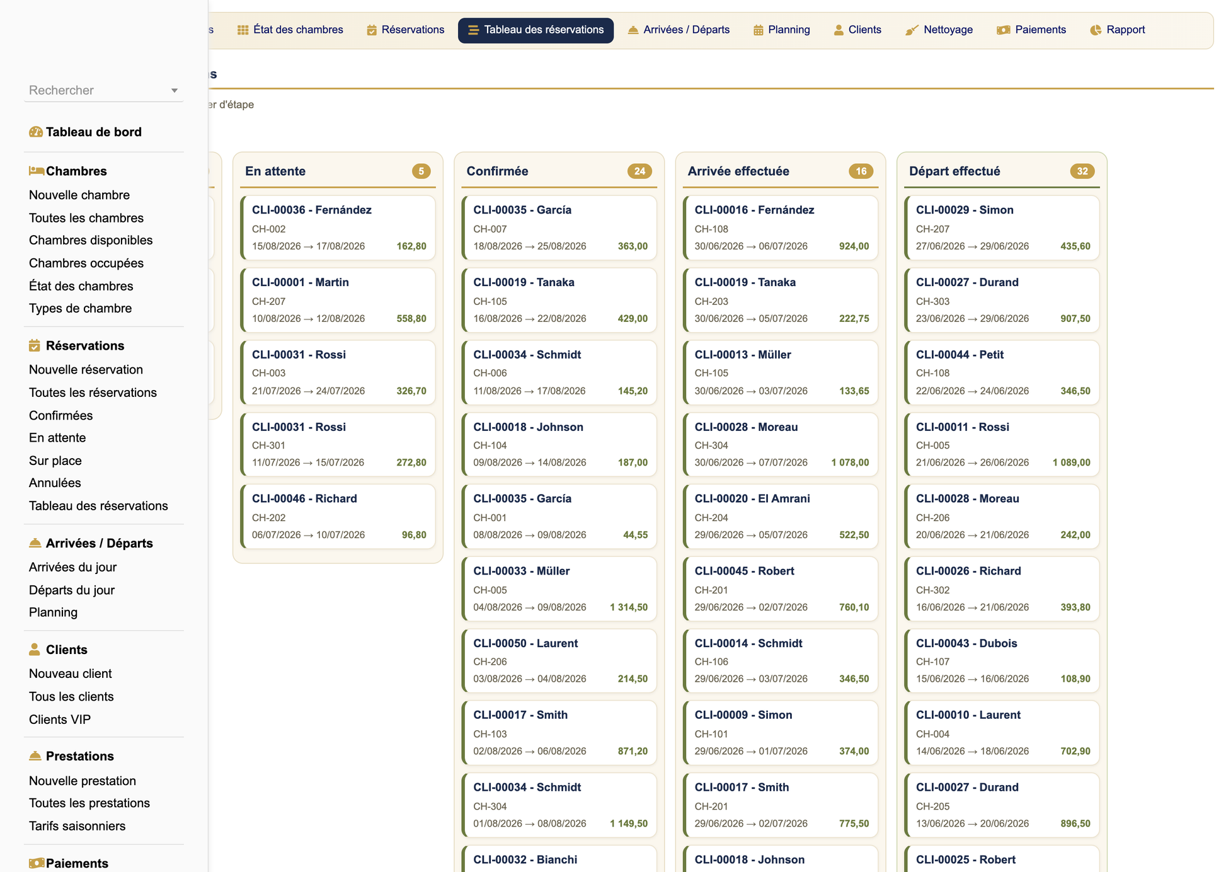Click the Nettoyage broom icon
Viewport: 1226px width, 872px height.
point(912,30)
